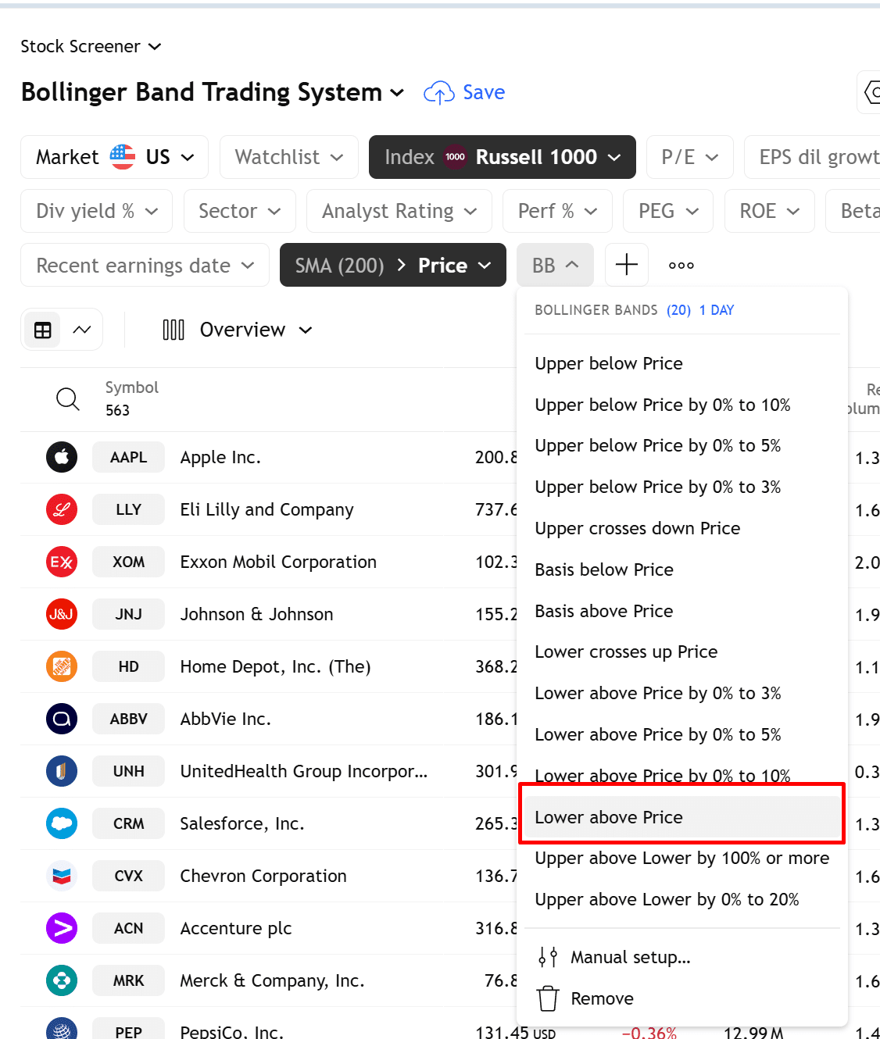Viewport: 880px width, 1039px height.
Task: Click the Home Depot logo icon
Action: (x=62, y=666)
